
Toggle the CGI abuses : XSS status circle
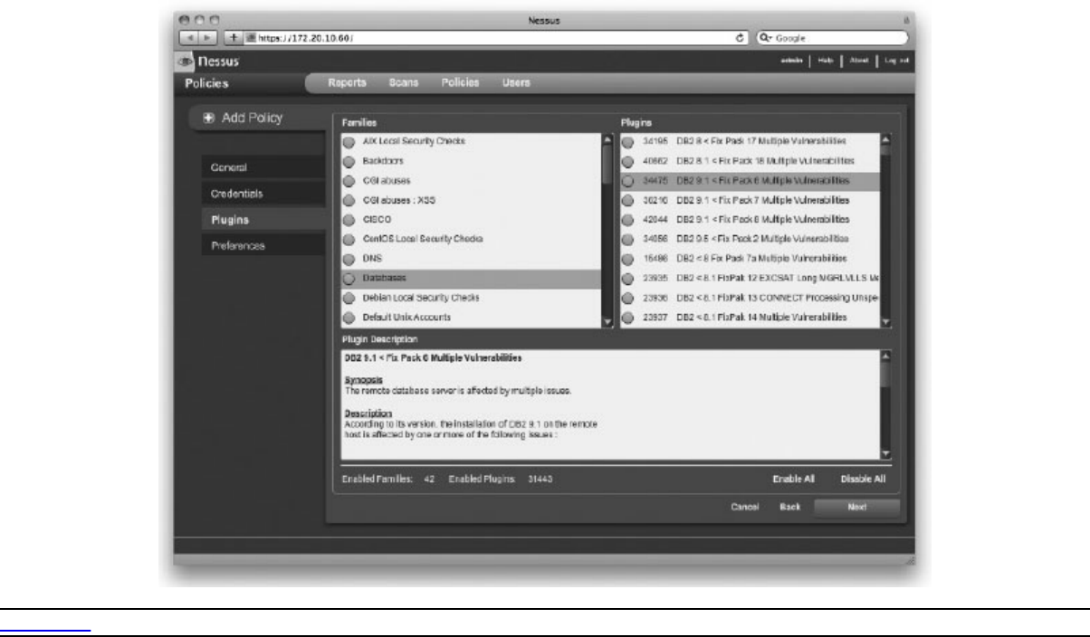(348, 200)
